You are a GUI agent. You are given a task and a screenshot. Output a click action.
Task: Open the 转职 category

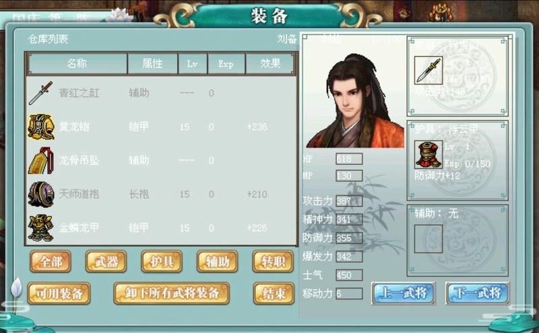point(273,262)
